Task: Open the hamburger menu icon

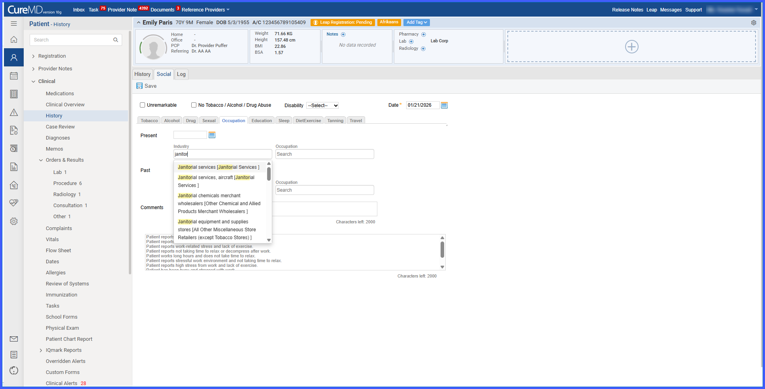Action: [14, 24]
